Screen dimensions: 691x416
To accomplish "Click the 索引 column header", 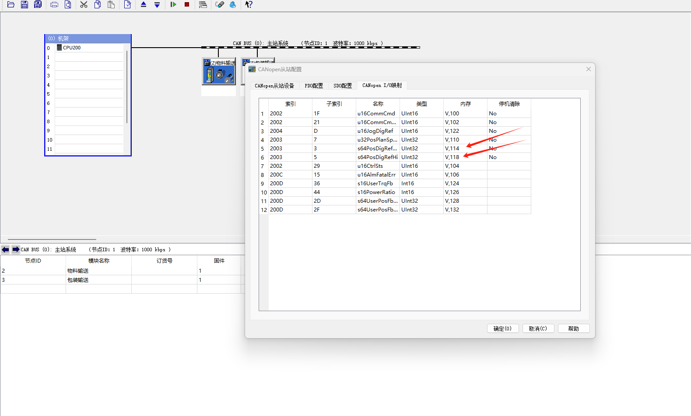I will point(291,104).
